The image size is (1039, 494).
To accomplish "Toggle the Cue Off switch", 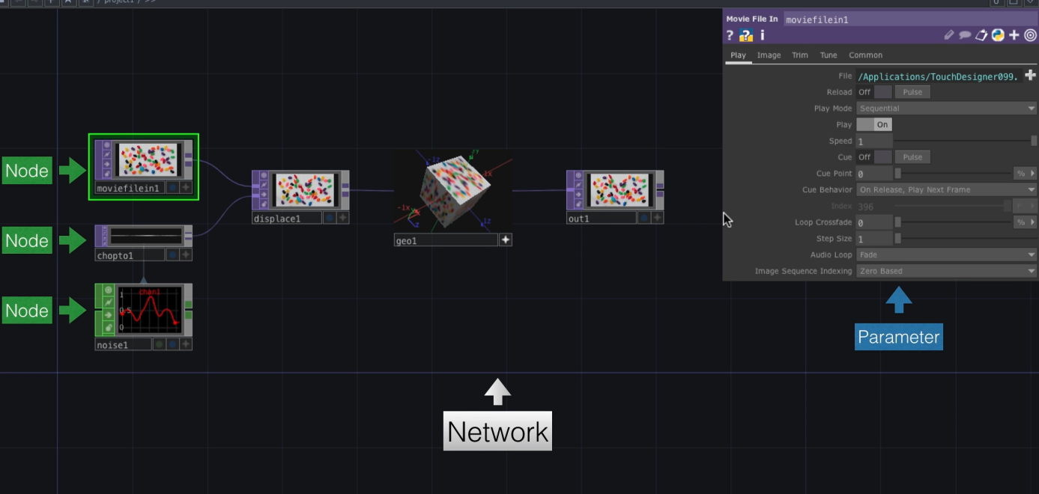I will tap(874, 157).
